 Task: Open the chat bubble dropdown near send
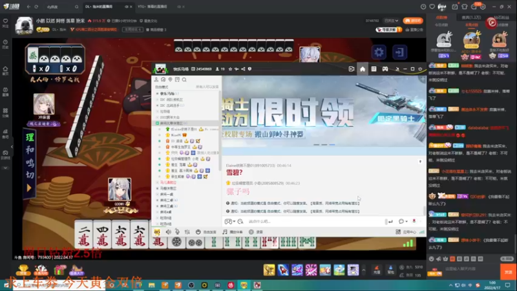[x=403, y=221]
